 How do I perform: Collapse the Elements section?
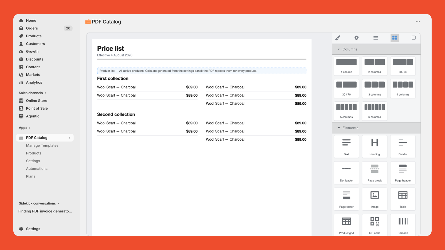click(376, 128)
